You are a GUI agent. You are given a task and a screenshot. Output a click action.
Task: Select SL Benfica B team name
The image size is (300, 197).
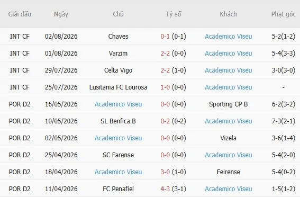click(x=118, y=121)
